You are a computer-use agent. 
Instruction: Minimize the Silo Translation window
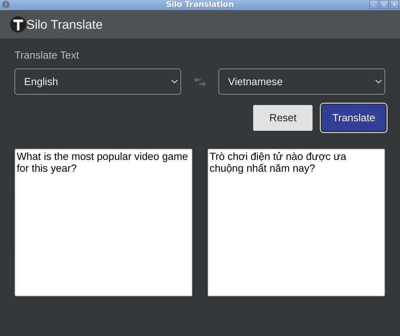374,4
